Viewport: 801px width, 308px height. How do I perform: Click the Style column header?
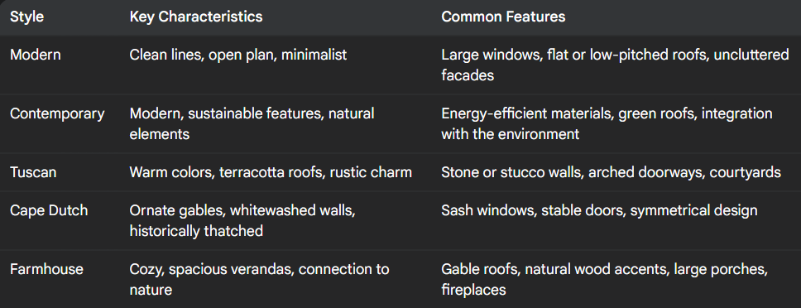click(26, 17)
